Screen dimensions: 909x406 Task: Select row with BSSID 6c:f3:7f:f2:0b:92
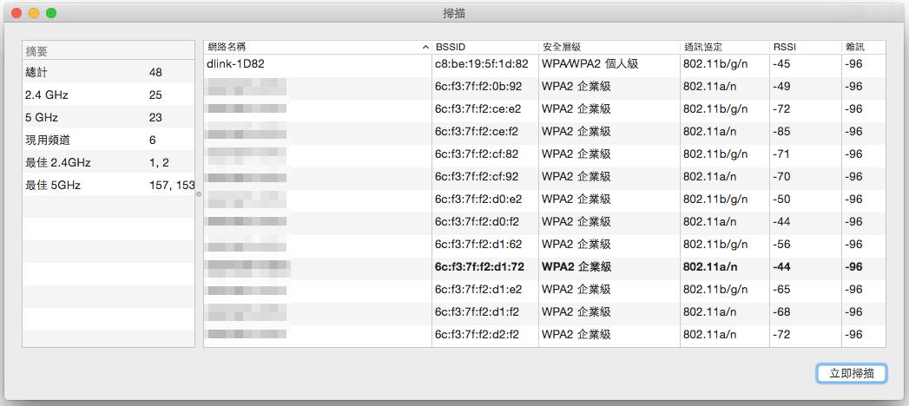pyautogui.click(x=544, y=86)
